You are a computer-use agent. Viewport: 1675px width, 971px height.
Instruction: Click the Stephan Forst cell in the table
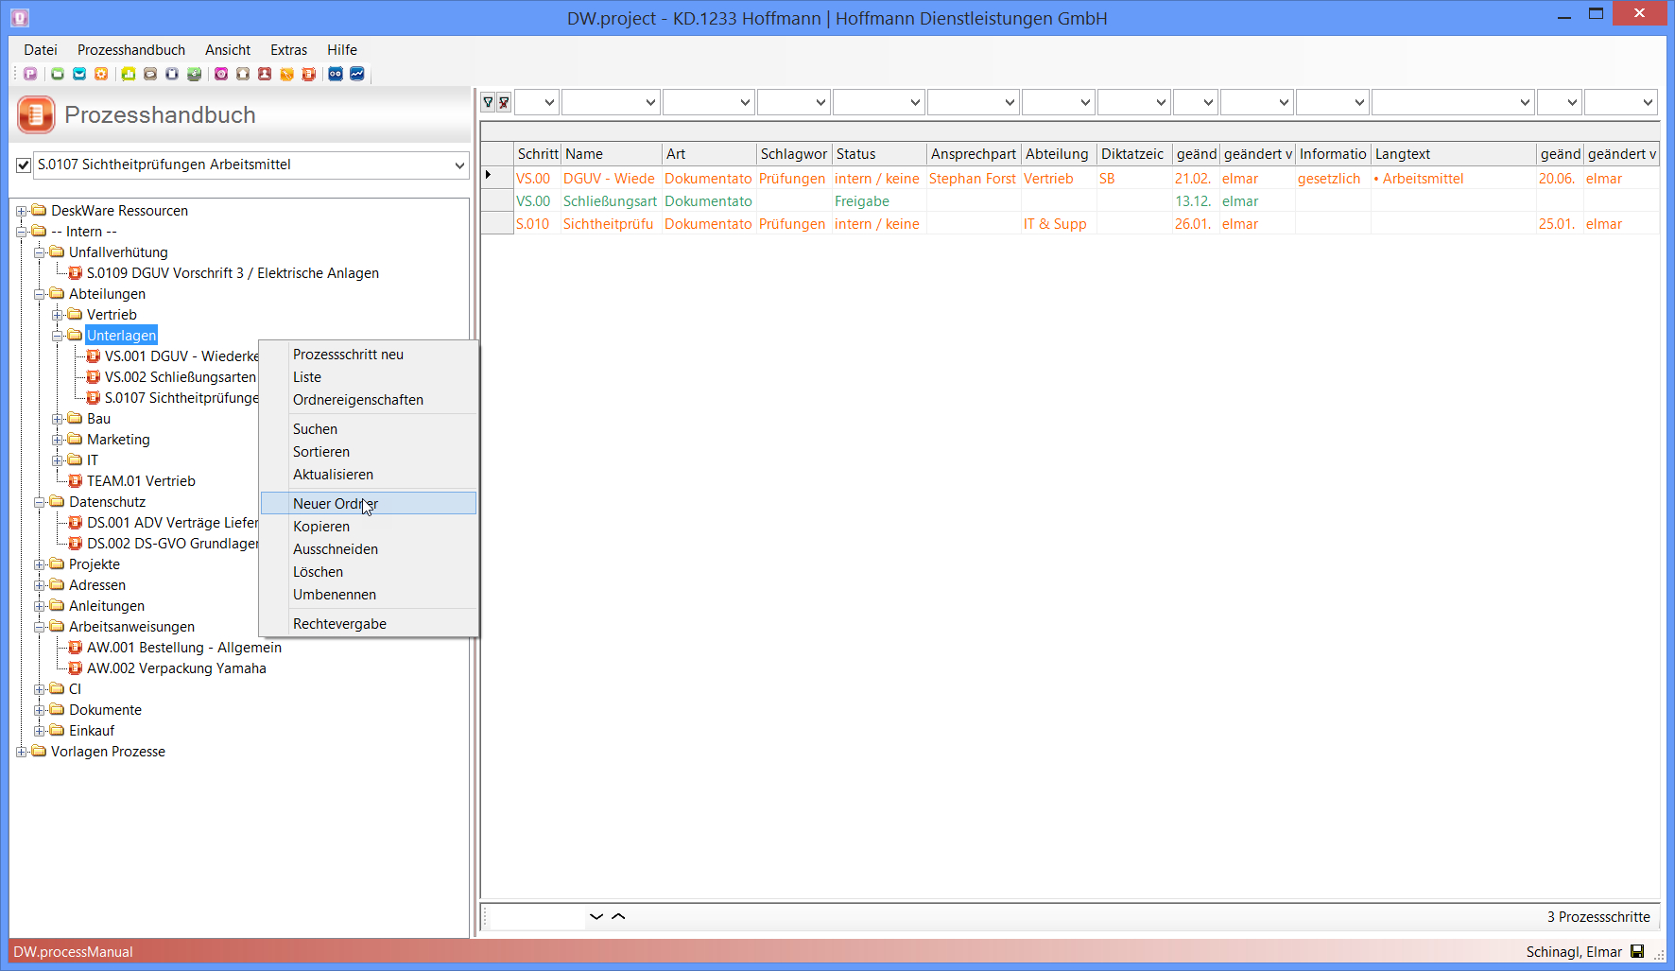click(x=973, y=179)
